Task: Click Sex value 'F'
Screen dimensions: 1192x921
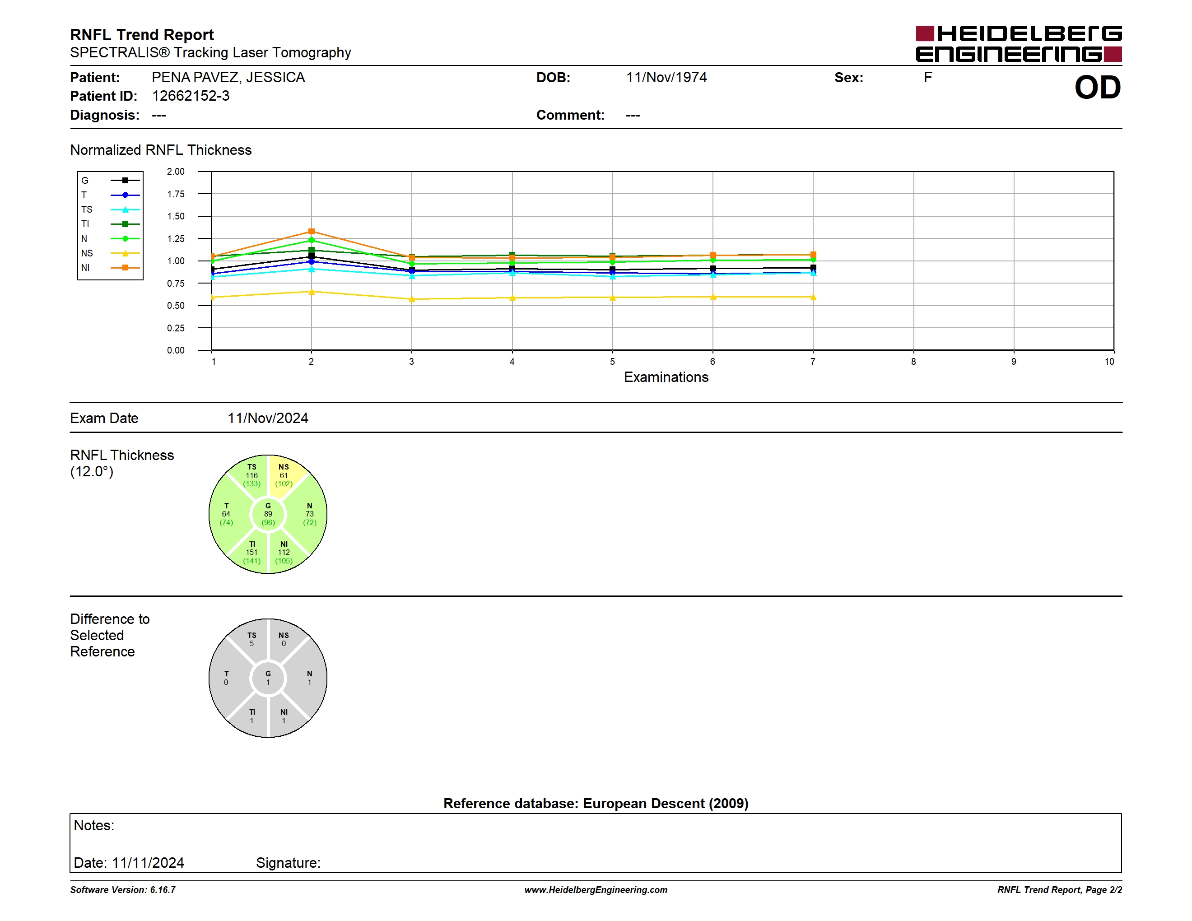Action: pyautogui.click(x=928, y=78)
